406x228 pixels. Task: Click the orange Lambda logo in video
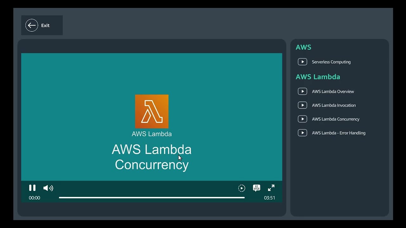pos(152,111)
